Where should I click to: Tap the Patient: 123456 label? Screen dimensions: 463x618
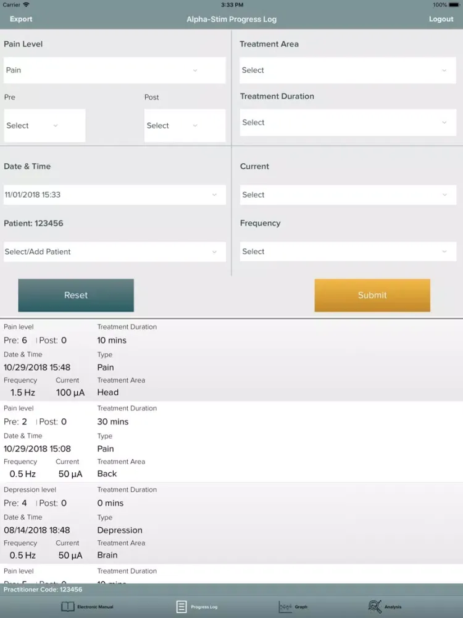click(x=33, y=223)
